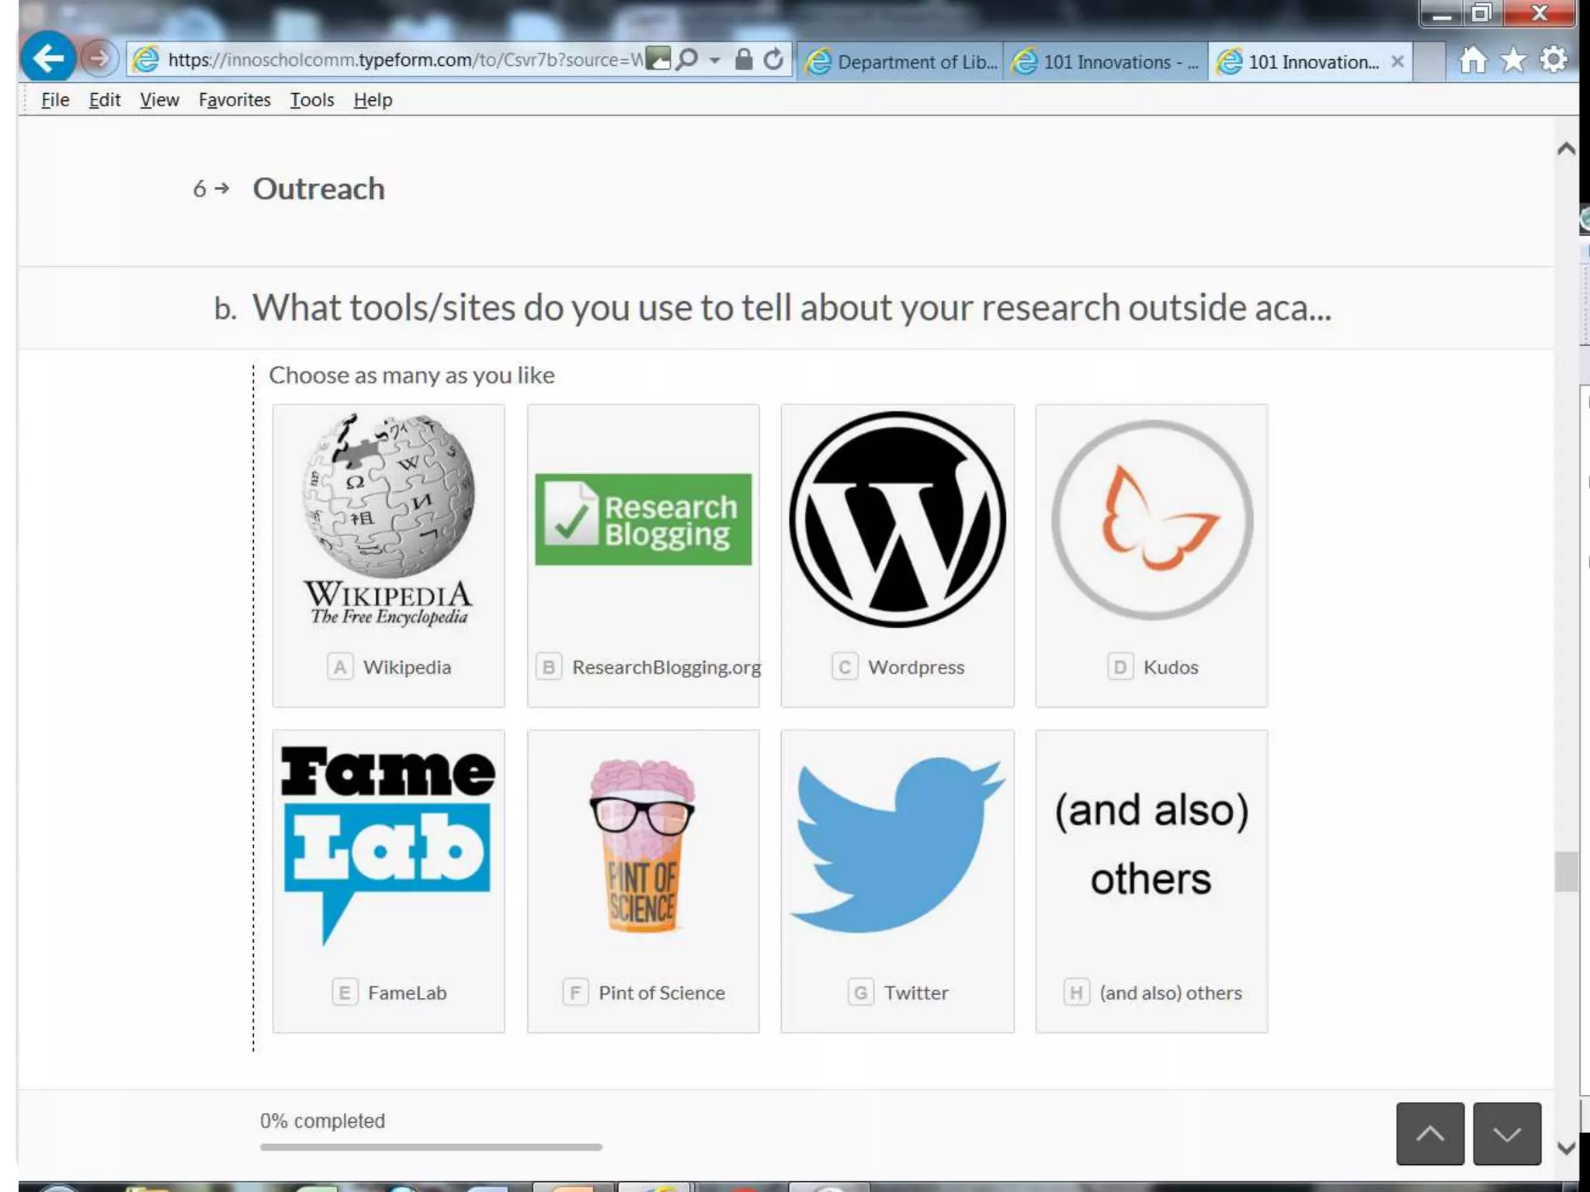The width and height of the screenshot is (1590, 1192).
Task: Switch to the Department of Lib... tab
Action: [x=901, y=62]
